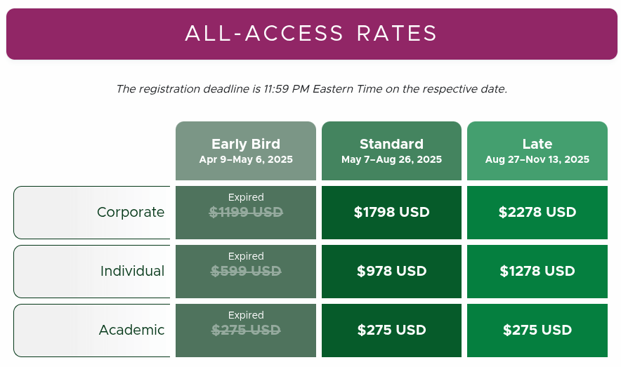Pick the $2278 USD Late Corporate rate
Screen dimensions: 621x367
537,213
